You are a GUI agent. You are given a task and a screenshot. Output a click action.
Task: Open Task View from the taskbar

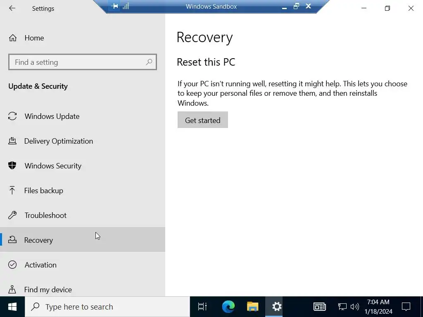(x=202, y=307)
